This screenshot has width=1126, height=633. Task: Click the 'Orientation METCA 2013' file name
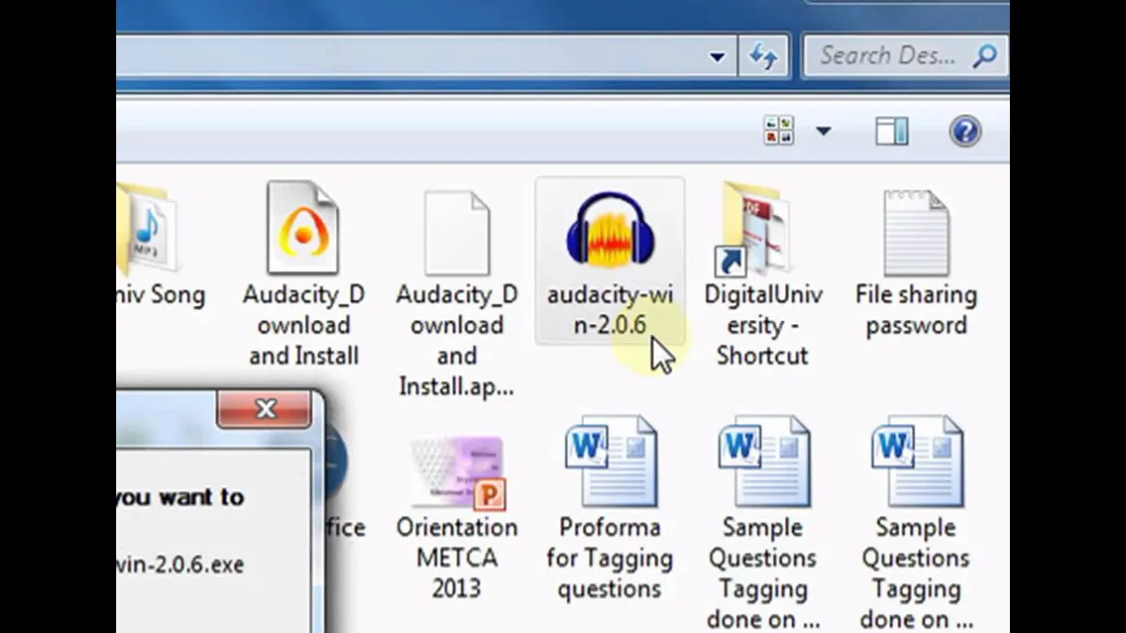tap(457, 557)
